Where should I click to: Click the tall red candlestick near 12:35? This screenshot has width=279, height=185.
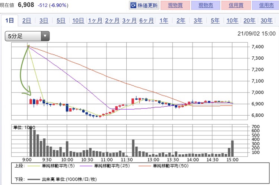click(x=133, y=101)
